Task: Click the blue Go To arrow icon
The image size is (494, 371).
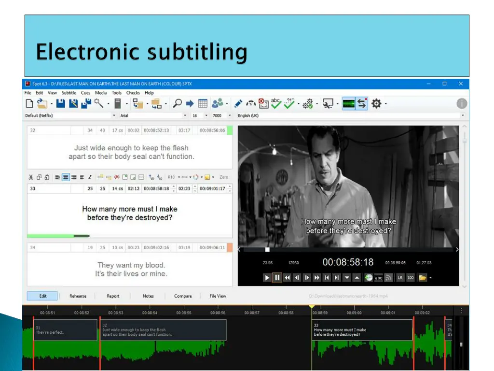Action: tap(190, 103)
